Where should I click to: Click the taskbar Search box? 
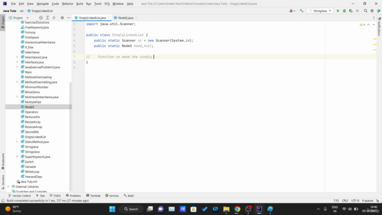131,209
